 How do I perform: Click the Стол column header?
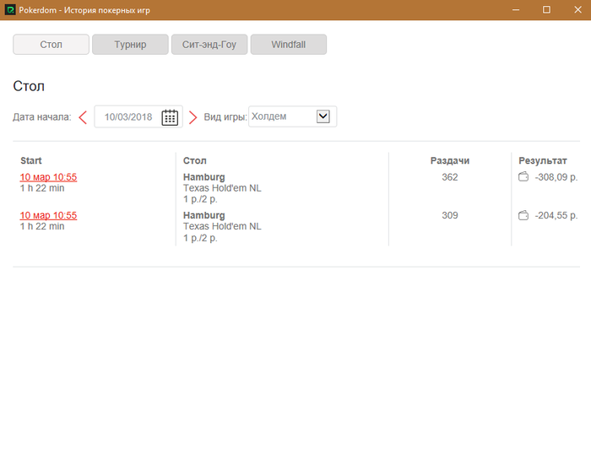pyautogui.click(x=195, y=161)
